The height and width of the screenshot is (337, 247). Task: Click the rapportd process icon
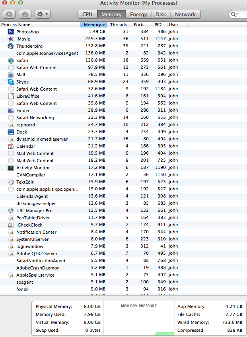pos(11,125)
